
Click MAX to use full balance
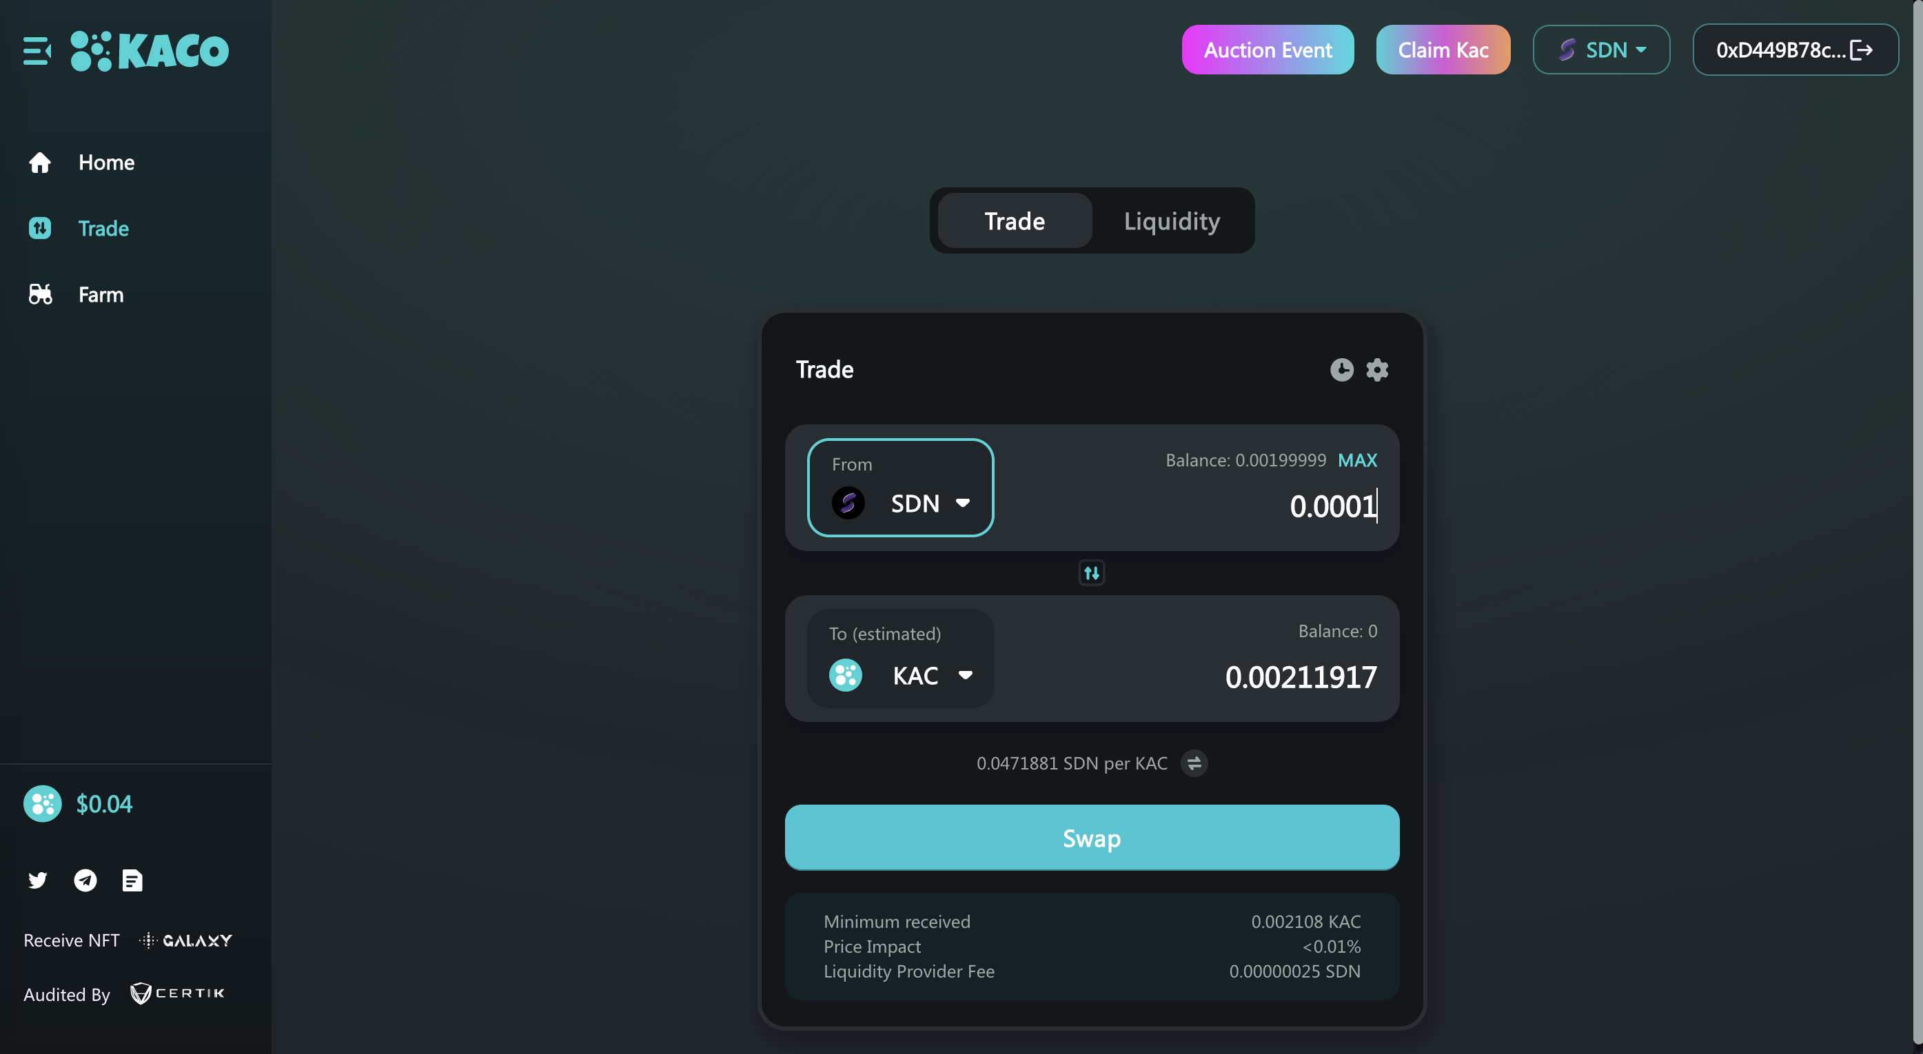1357,460
